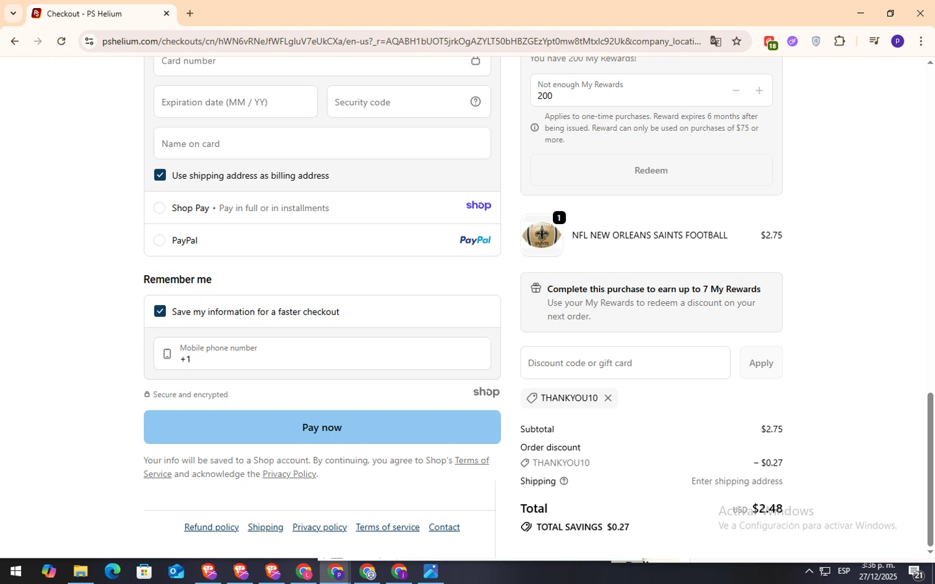
Task: Open the red extension with the 18 badge
Action: coord(770,42)
